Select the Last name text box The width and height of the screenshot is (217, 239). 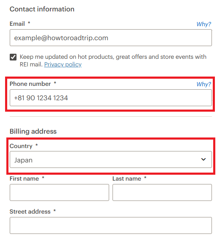pos(162,192)
